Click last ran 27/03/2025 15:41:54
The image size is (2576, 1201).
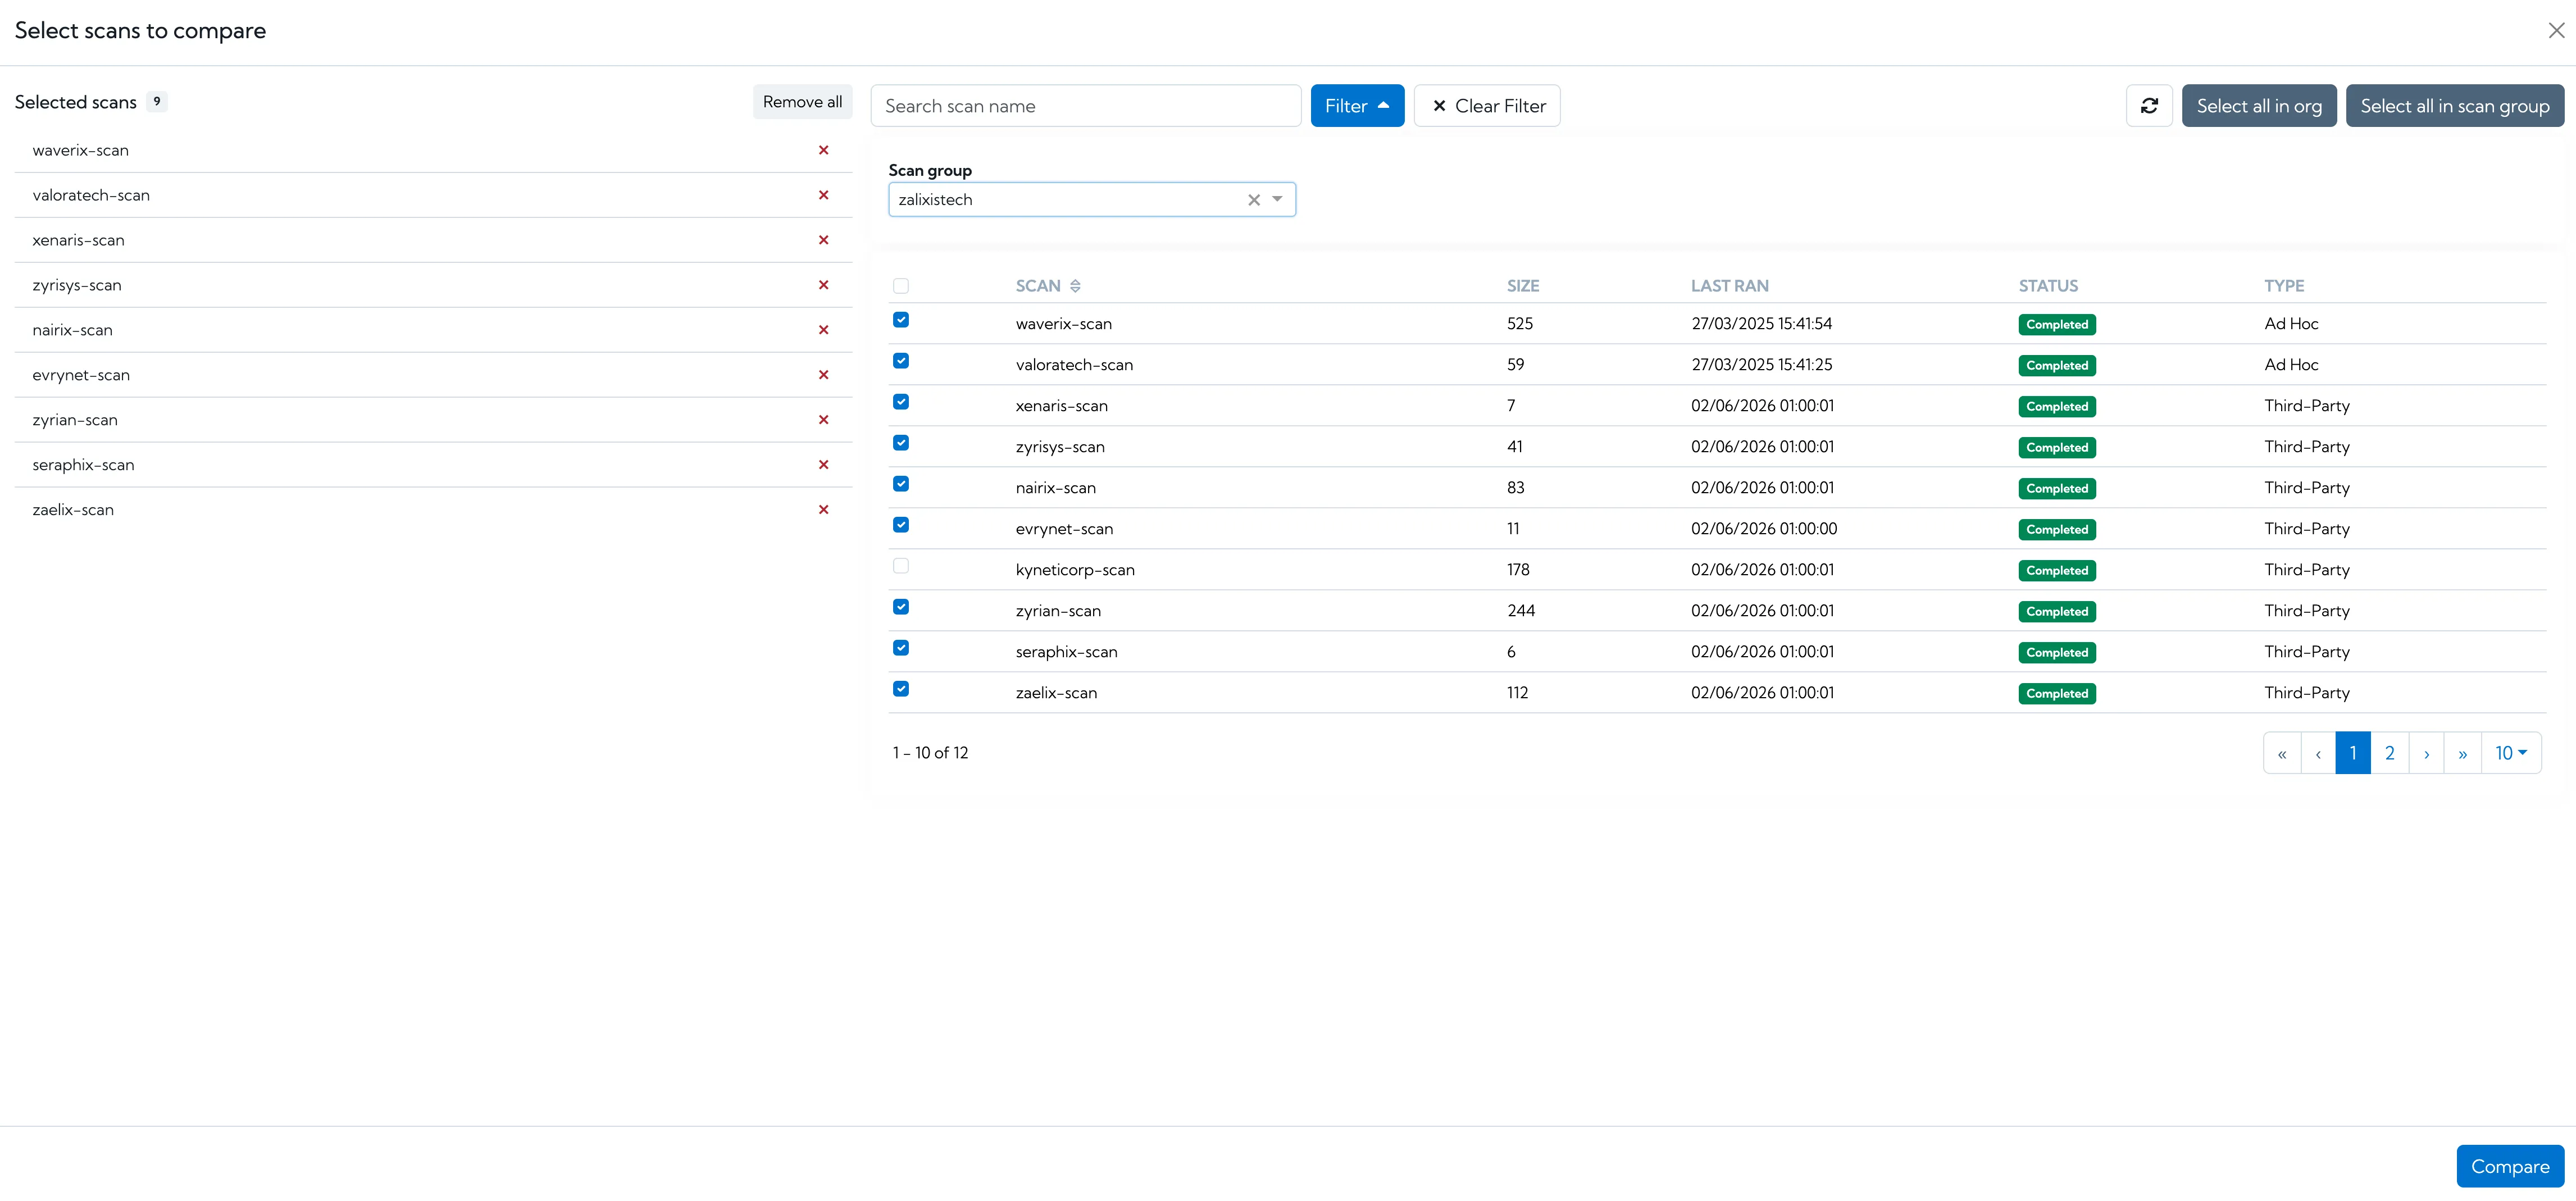[x=1761, y=324]
